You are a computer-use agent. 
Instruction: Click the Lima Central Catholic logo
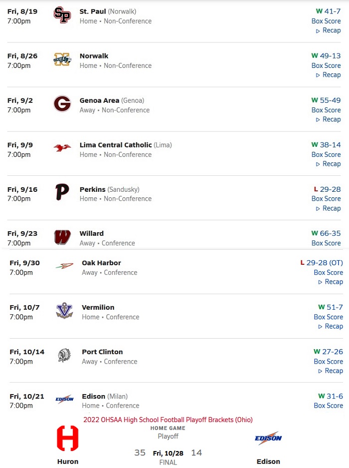[x=62, y=148]
